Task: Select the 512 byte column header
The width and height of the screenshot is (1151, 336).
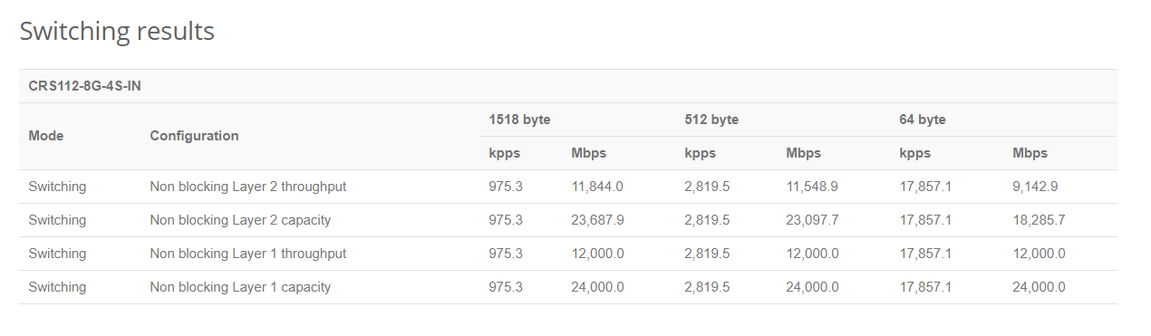Action: 711,120
